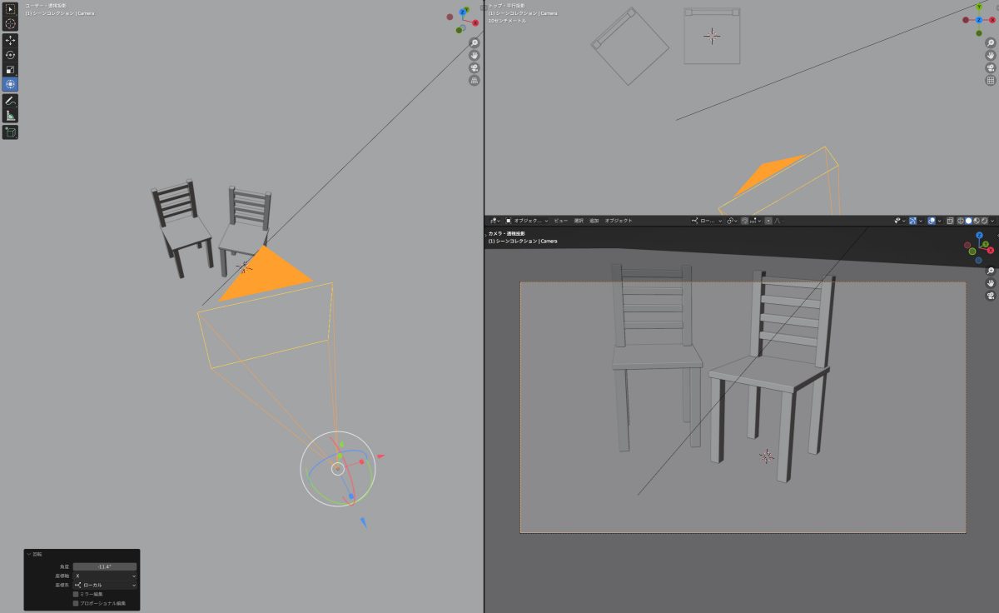Open the 追加 menu in viewport header
Viewport: 999px width, 613px height.
(594, 221)
